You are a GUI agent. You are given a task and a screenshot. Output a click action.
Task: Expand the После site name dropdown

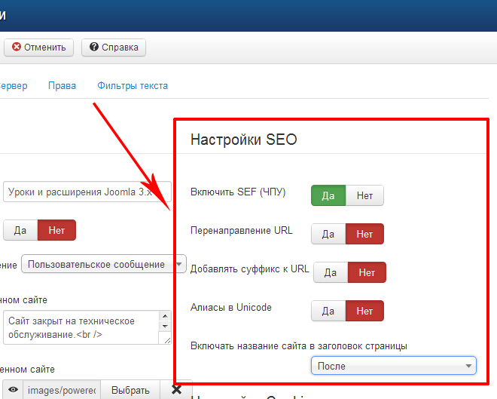393,366
